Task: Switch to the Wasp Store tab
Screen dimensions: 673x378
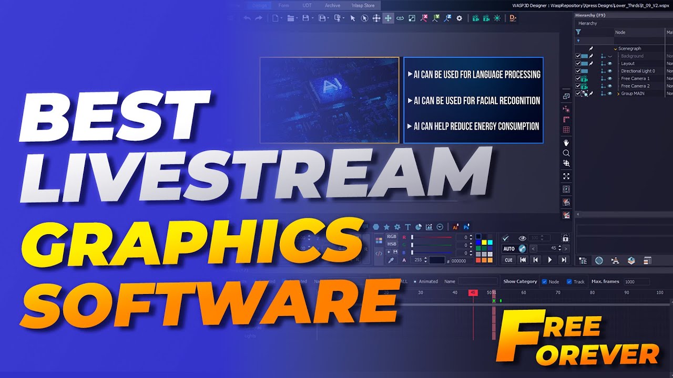Action: coord(363,6)
